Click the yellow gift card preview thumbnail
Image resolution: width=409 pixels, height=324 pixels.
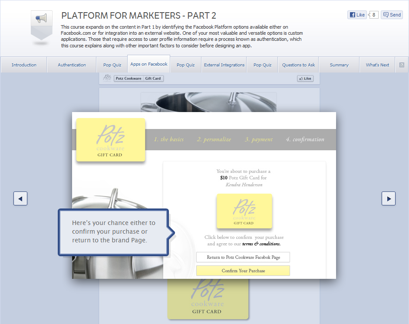click(244, 211)
